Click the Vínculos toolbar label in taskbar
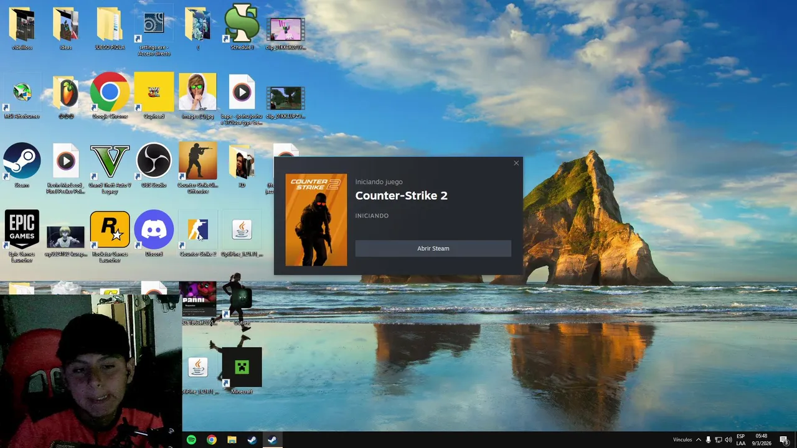797x448 pixels. pyautogui.click(x=682, y=440)
